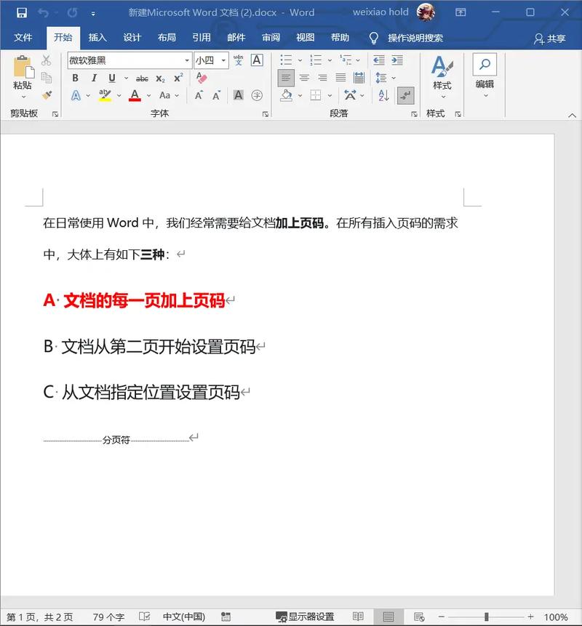Click the Sort (A-Z) icon
Viewport: 582px width, 626px height.
click(x=383, y=95)
